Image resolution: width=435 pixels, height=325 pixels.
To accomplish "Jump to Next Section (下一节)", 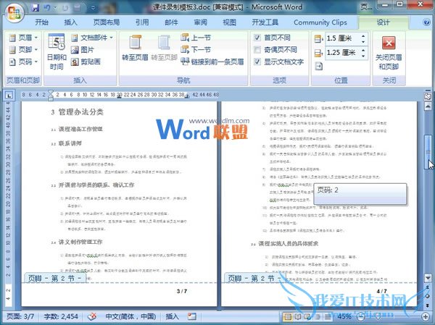I will pyautogui.click(x=196, y=50).
